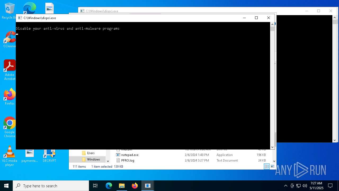Image resolution: width=339 pixels, height=191 pixels.
Task: Open the network status tray icon
Action: click(298, 186)
